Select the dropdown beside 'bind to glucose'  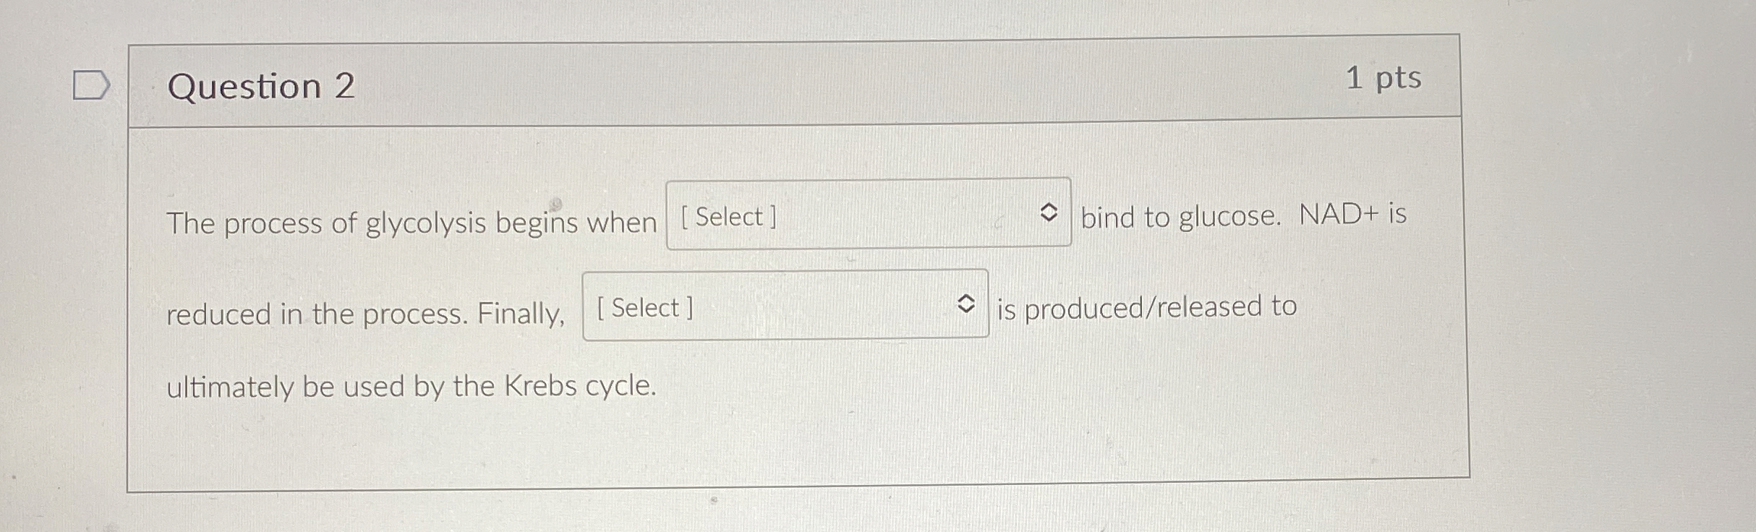868,215
